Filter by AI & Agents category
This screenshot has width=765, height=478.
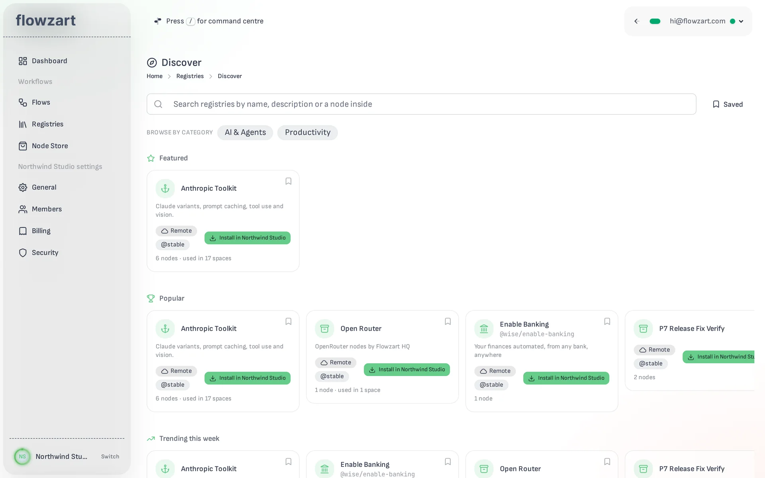click(245, 133)
